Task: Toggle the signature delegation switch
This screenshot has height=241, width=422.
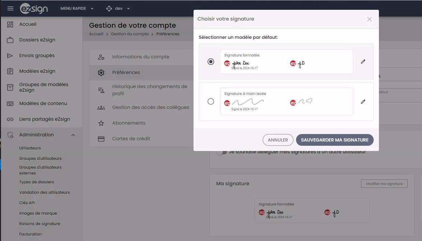Action: point(221,152)
